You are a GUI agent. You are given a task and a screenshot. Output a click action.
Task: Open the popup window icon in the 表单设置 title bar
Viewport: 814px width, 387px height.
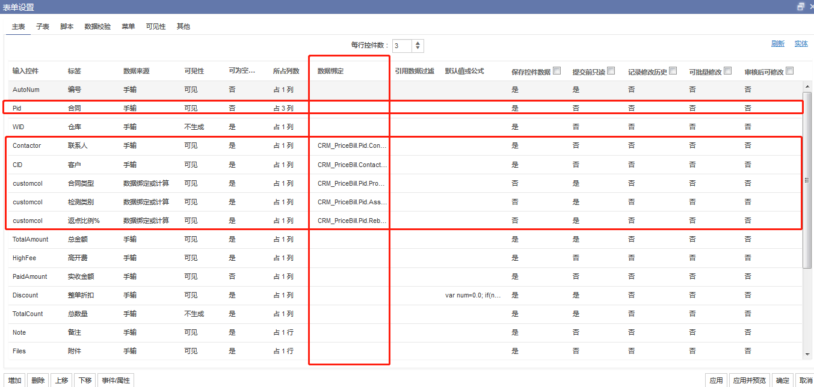pos(801,6)
